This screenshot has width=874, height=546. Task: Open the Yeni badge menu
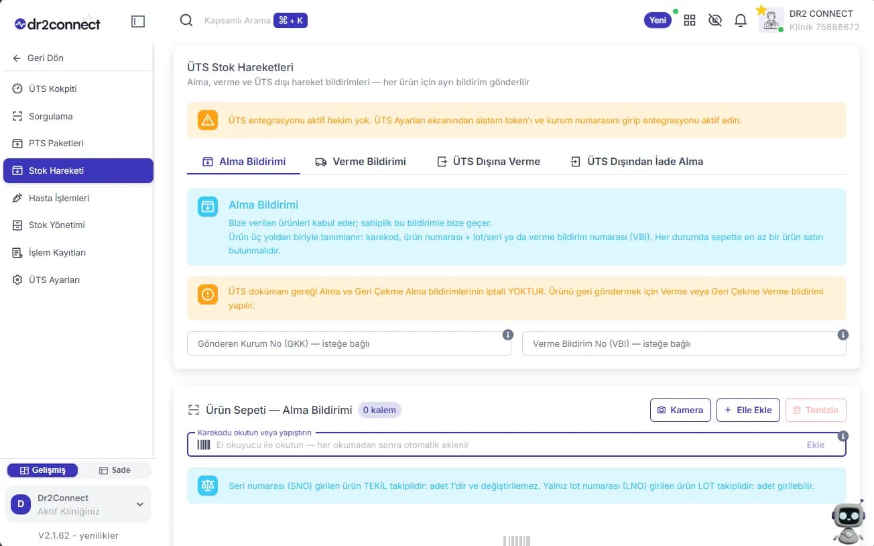[x=658, y=20]
